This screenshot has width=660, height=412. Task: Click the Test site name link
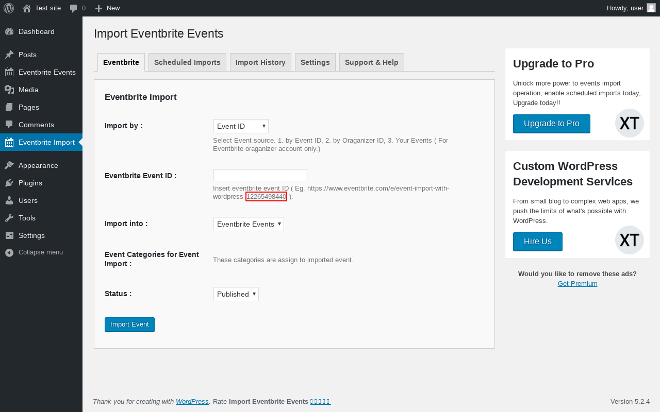pos(48,8)
